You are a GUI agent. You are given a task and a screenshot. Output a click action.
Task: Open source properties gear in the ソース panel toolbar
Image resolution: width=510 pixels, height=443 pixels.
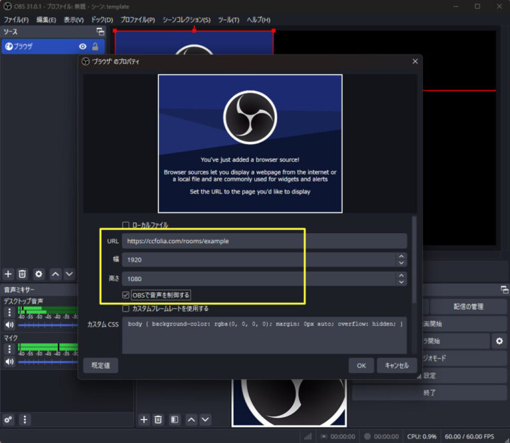[39, 274]
